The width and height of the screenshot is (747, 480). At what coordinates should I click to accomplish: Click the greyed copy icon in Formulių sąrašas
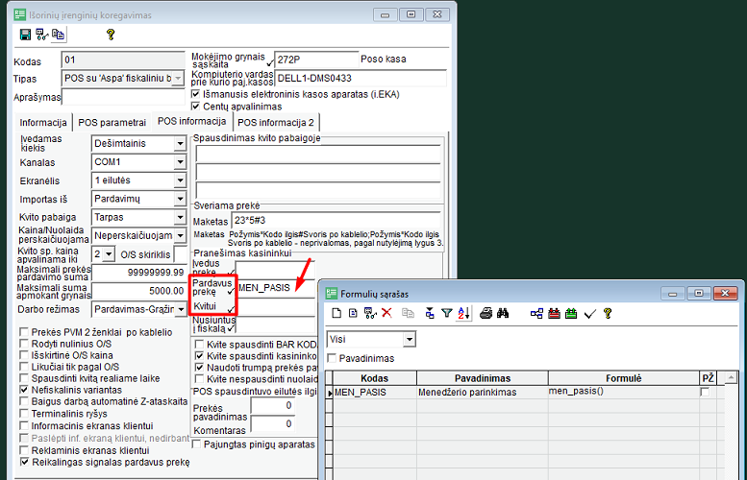pos(408,313)
